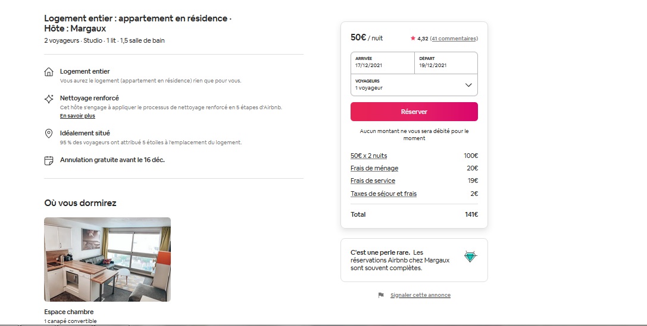Show details for 50€ x 2 nuits

point(368,156)
